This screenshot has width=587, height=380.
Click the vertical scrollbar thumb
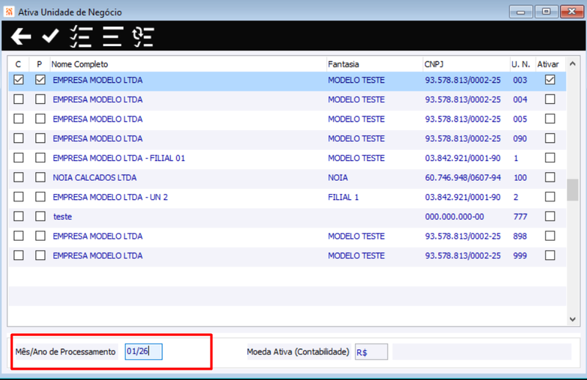(573, 190)
